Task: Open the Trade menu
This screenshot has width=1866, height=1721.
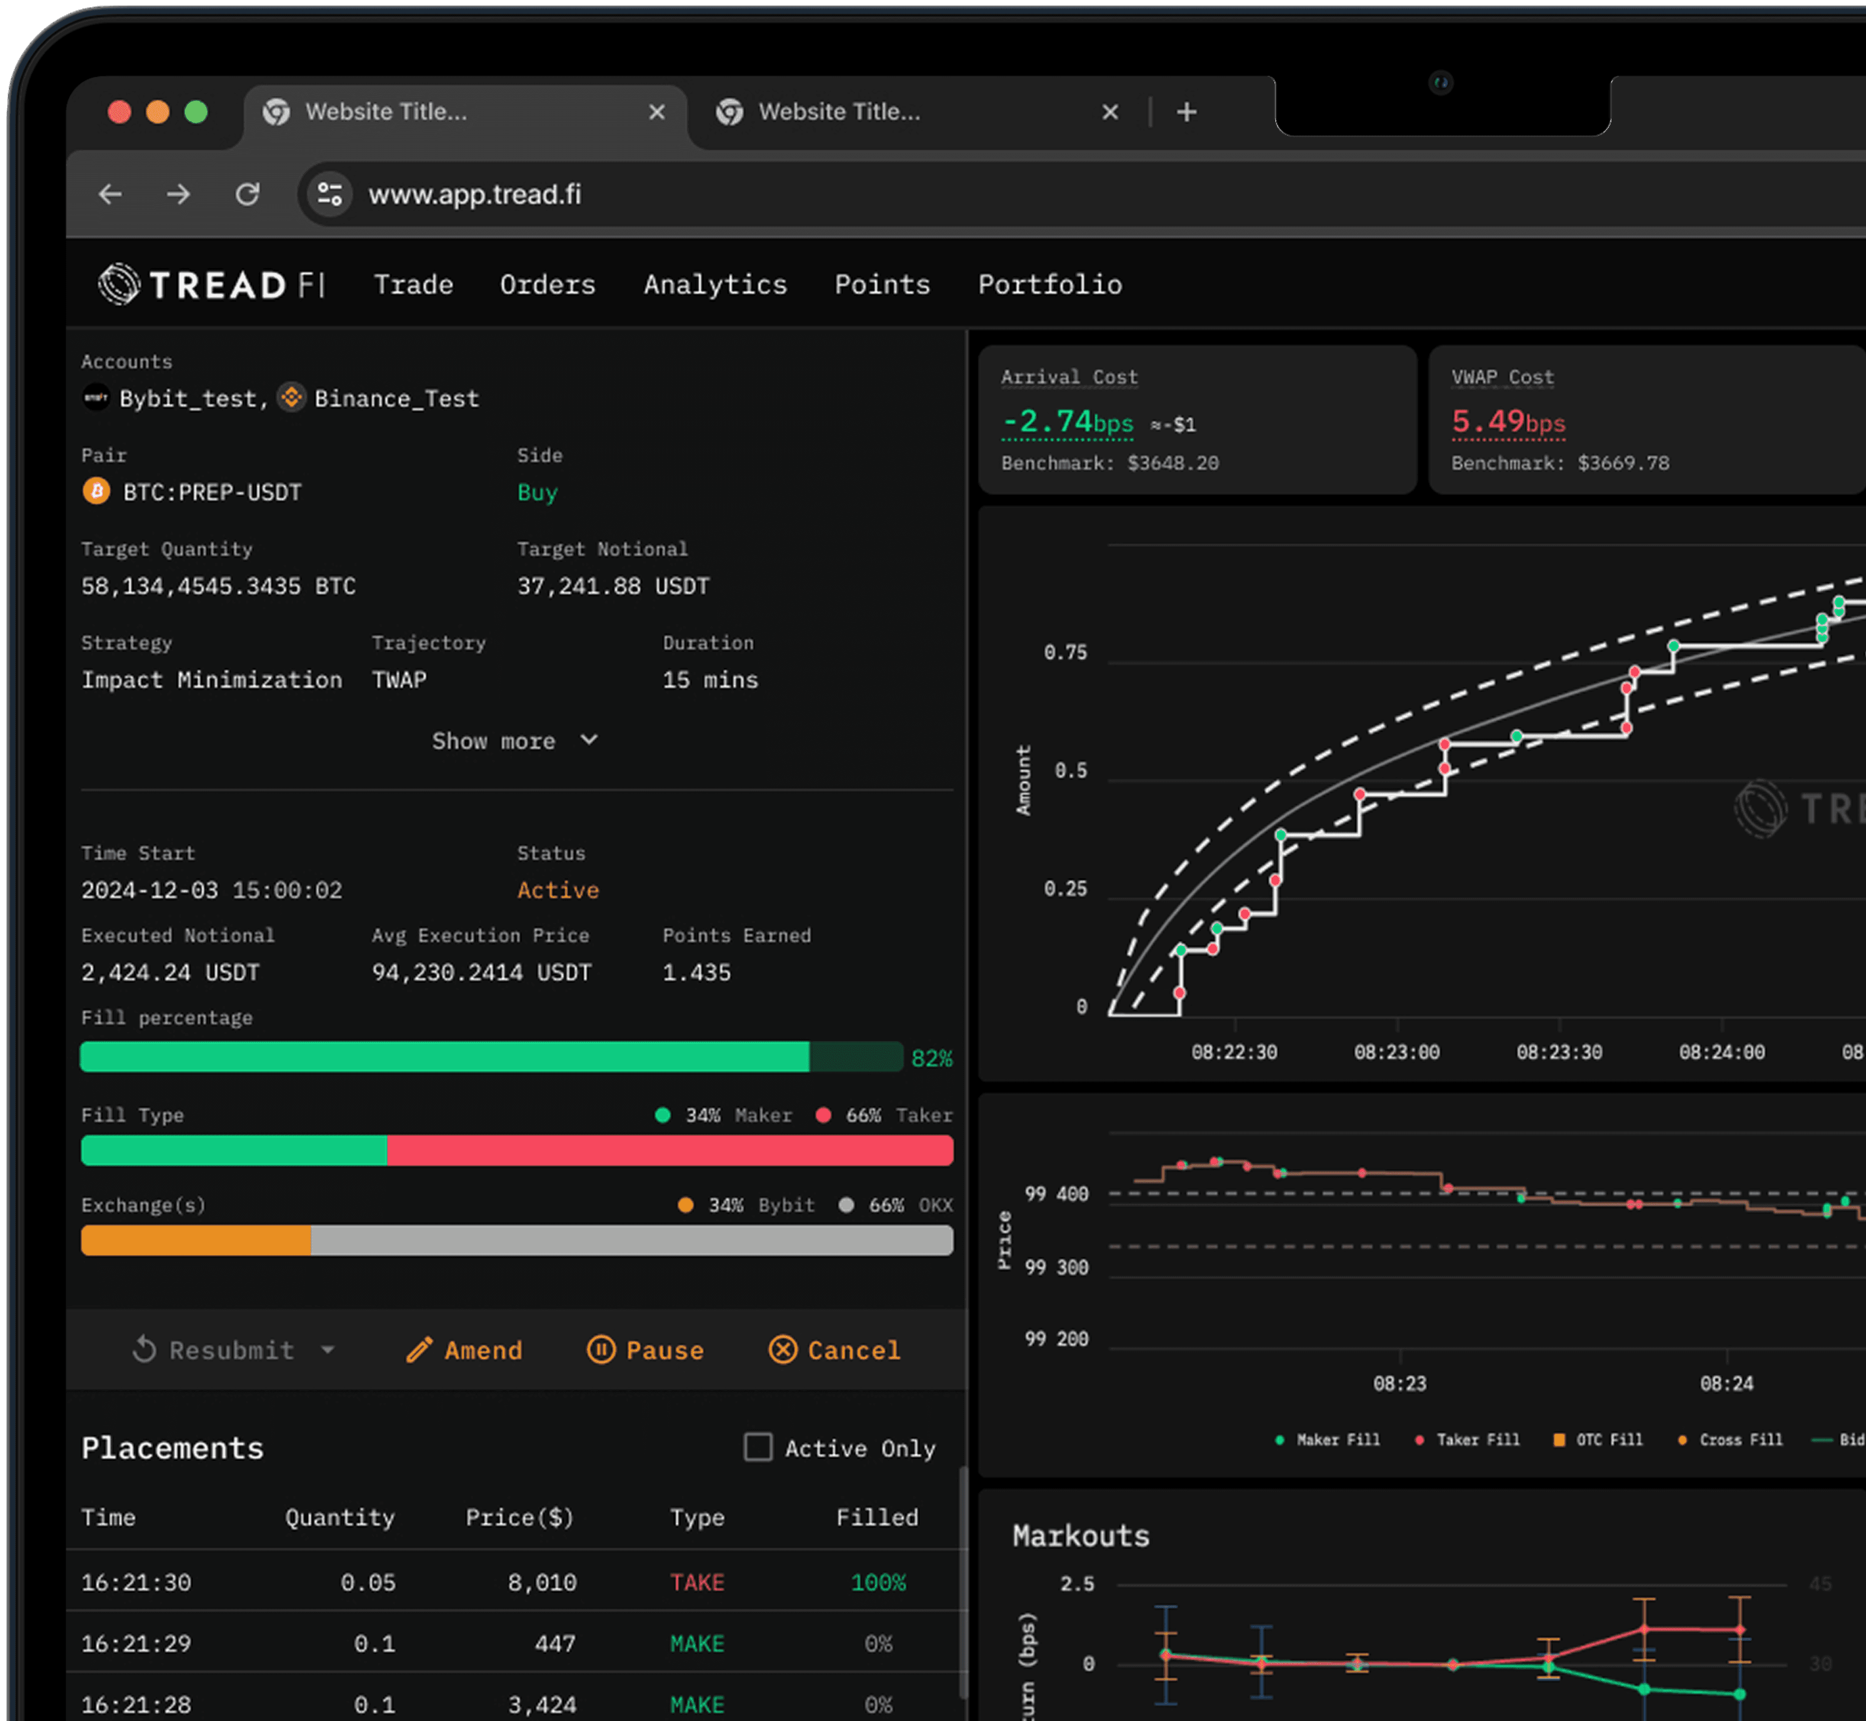Action: coord(414,285)
